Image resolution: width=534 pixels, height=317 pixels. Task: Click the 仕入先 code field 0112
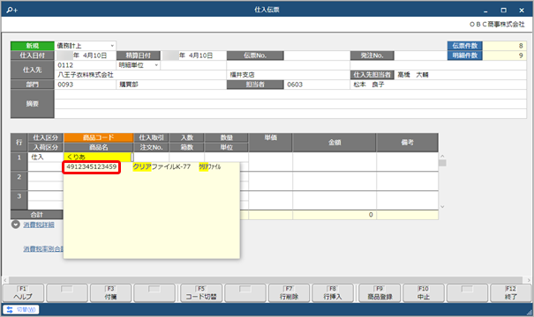pos(86,65)
